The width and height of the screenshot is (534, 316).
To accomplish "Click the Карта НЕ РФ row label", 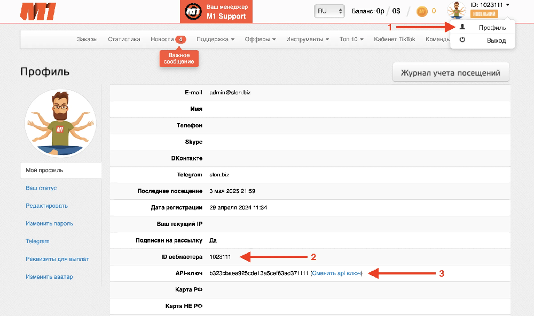I will [184, 306].
